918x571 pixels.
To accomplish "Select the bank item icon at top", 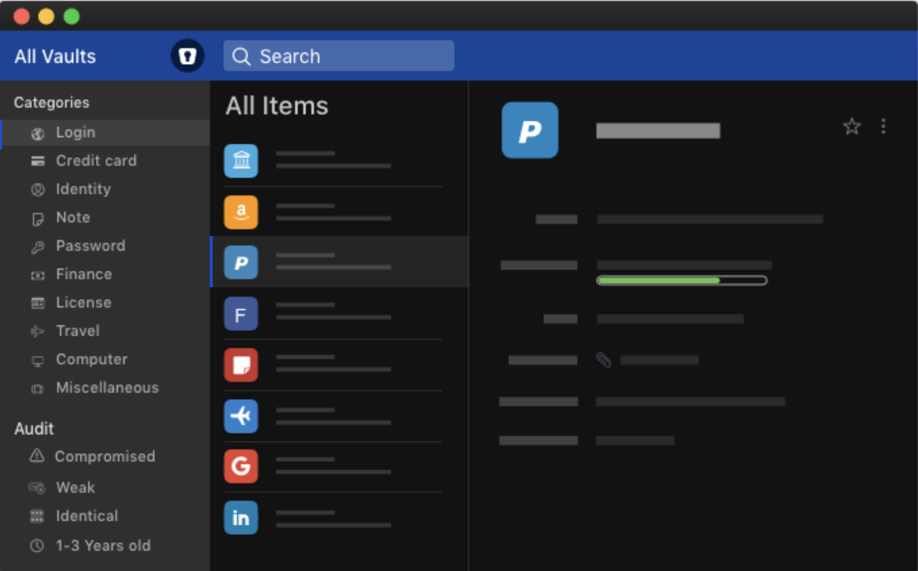I will [x=241, y=160].
